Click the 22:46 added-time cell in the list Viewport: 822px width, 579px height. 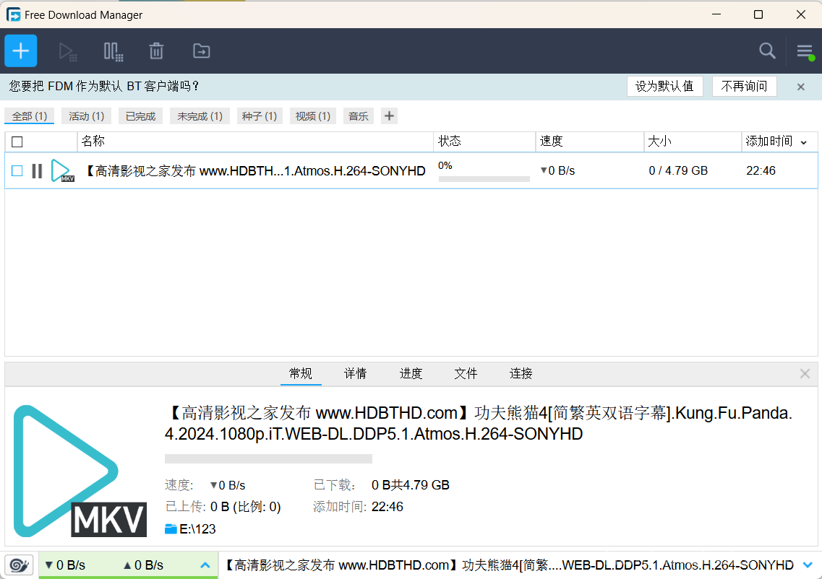(761, 170)
